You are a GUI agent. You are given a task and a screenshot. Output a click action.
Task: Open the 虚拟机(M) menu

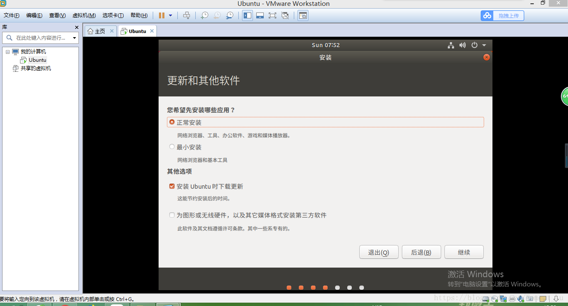coord(84,15)
